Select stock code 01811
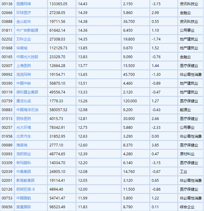The width and height of the screenshot is (204, 211). click(7, 30)
